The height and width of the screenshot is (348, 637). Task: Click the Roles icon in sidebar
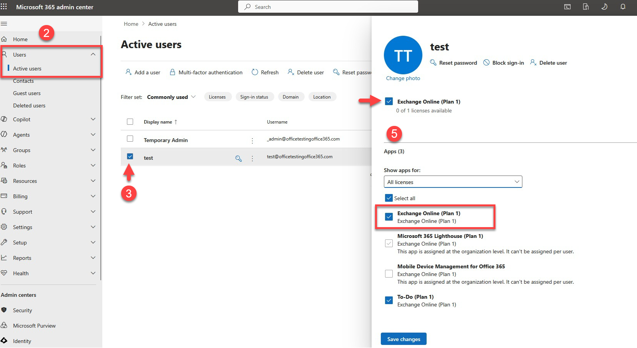[4, 165]
